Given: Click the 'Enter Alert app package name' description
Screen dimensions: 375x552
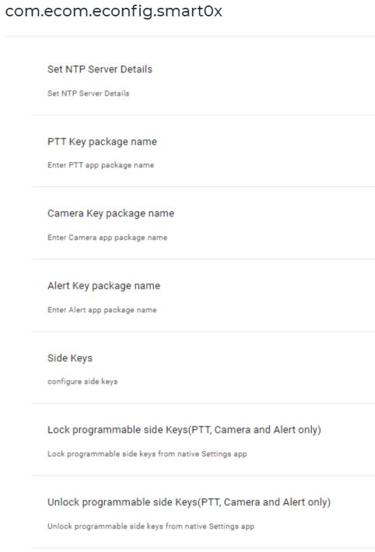Looking at the screenshot, I should (102, 310).
